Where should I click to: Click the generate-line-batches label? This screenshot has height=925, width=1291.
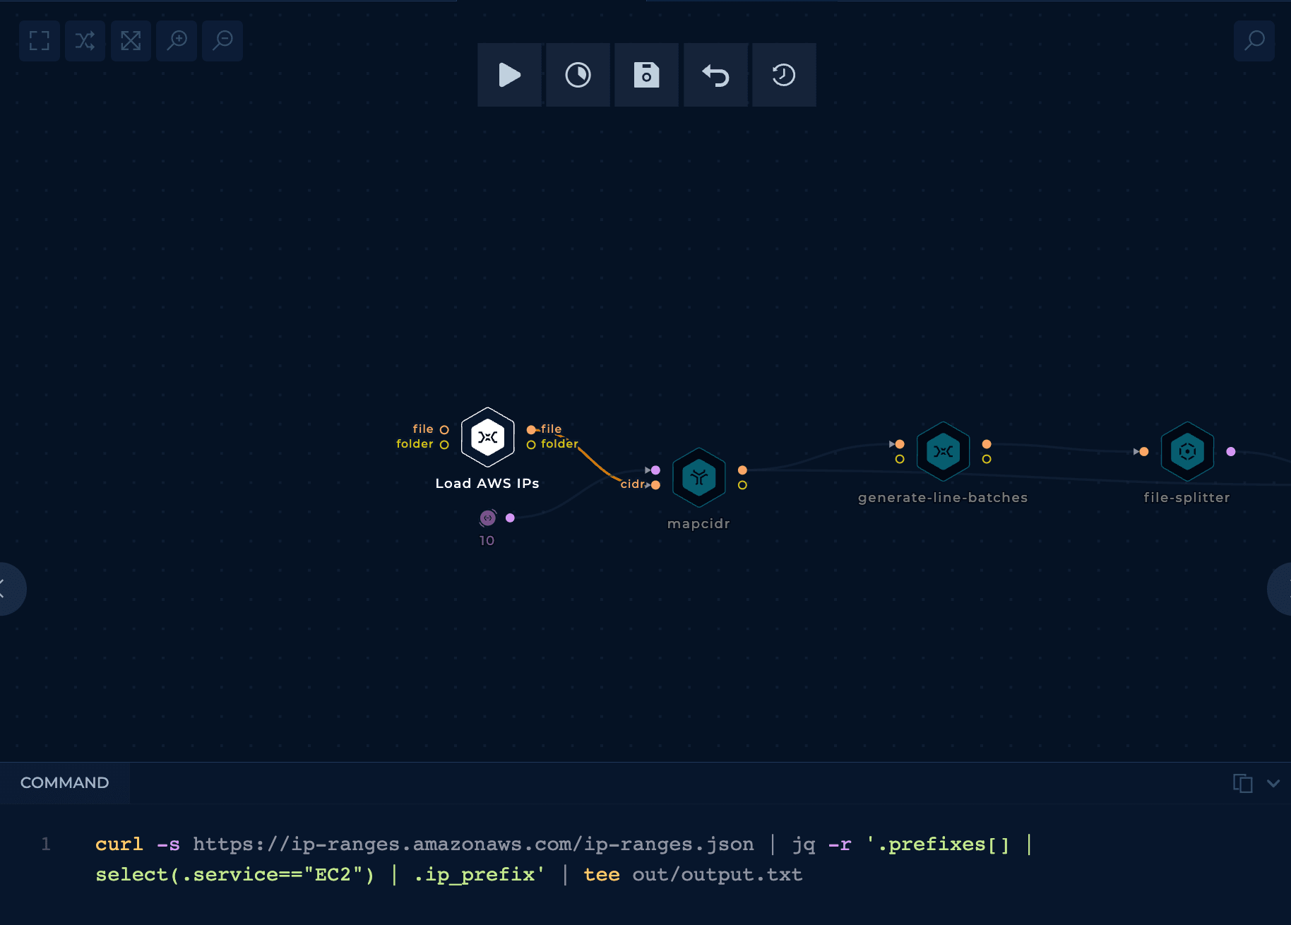pyautogui.click(x=943, y=497)
